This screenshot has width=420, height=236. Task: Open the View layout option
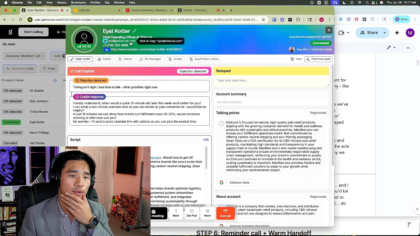pos(296,59)
